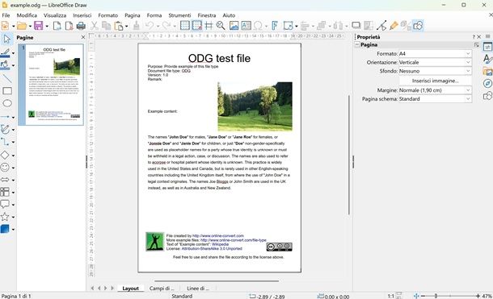493x299 pixels.
Task: Click the zoom in plus button
Action: (x=478, y=296)
